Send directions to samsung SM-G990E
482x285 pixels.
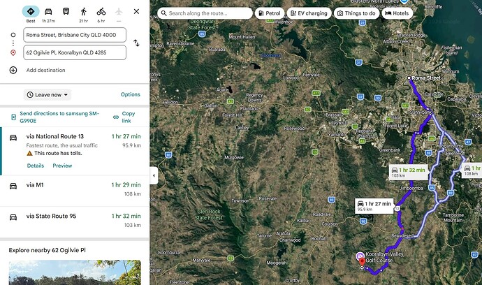click(x=59, y=117)
